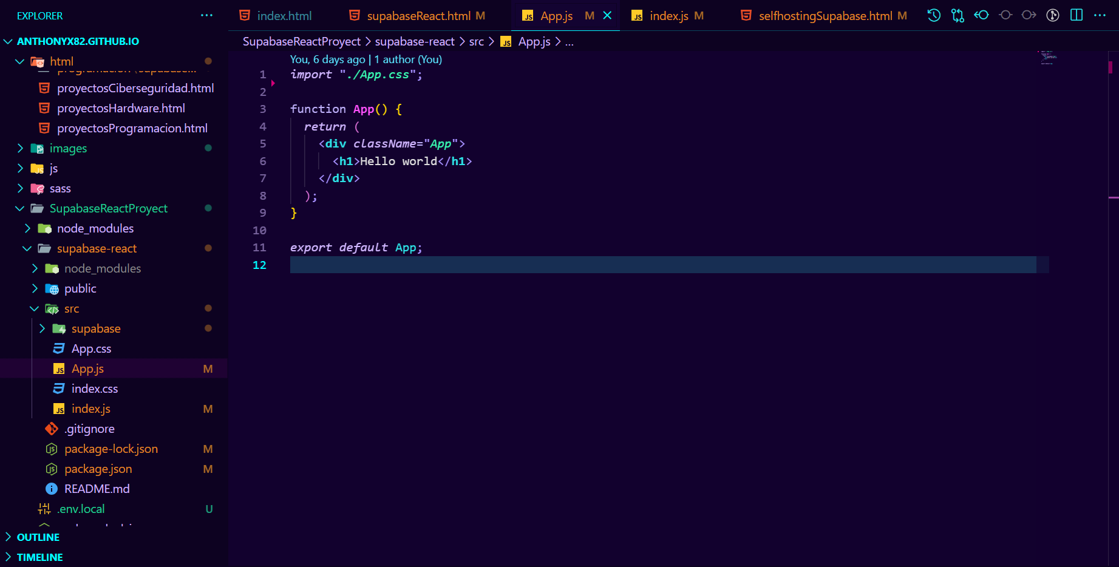This screenshot has width=1119, height=567.
Task: Open Explorer panel more actions ellipsis
Action: pos(206,16)
